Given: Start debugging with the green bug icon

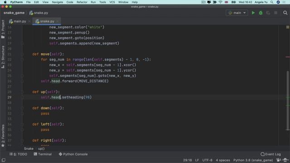Looking at the screenshot, I should (261, 13).
